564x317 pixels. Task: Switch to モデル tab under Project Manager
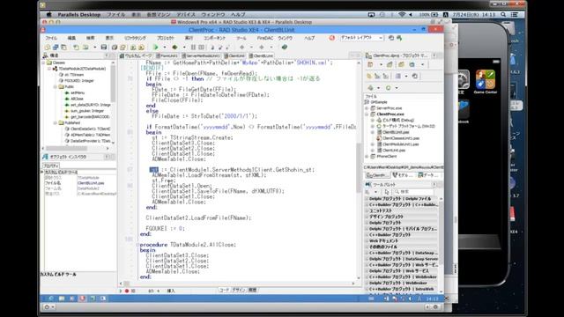pyautogui.click(x=403, y=175)
